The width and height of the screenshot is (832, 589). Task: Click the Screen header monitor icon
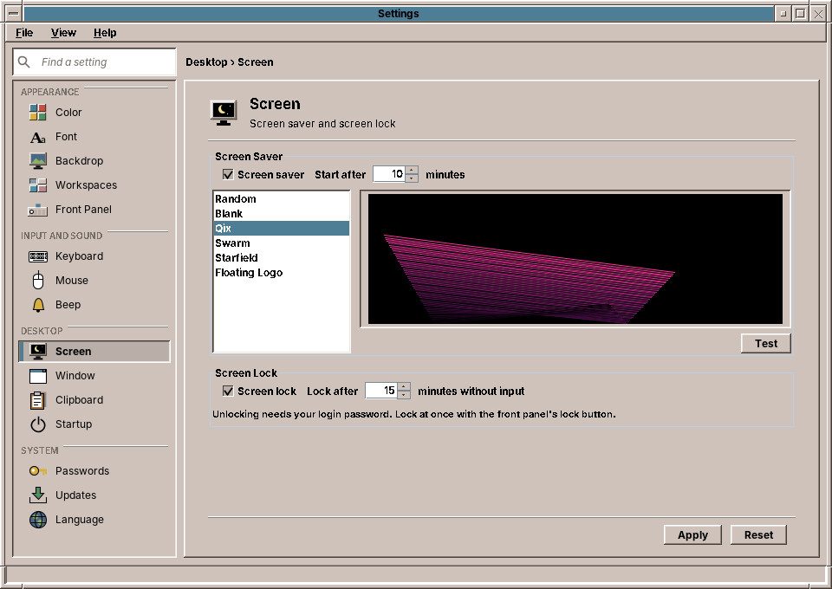pyautogui.click(x=224, y=113)
